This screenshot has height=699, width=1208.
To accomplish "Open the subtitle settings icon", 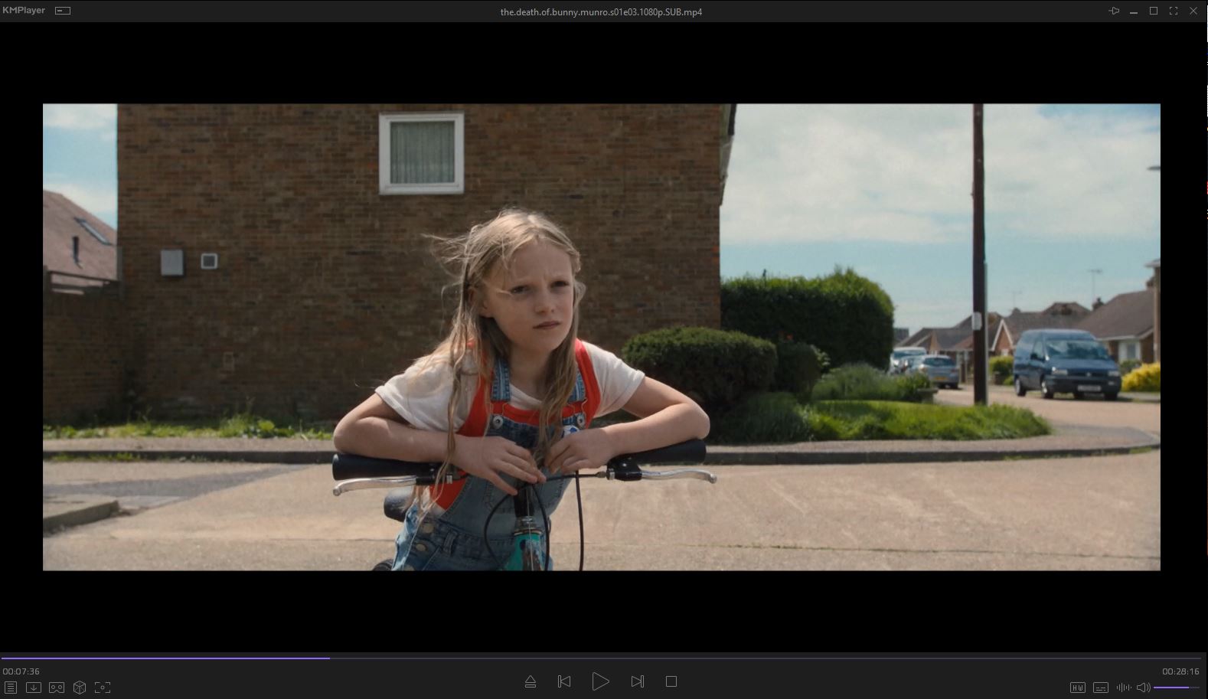I will coord(1101,688).
